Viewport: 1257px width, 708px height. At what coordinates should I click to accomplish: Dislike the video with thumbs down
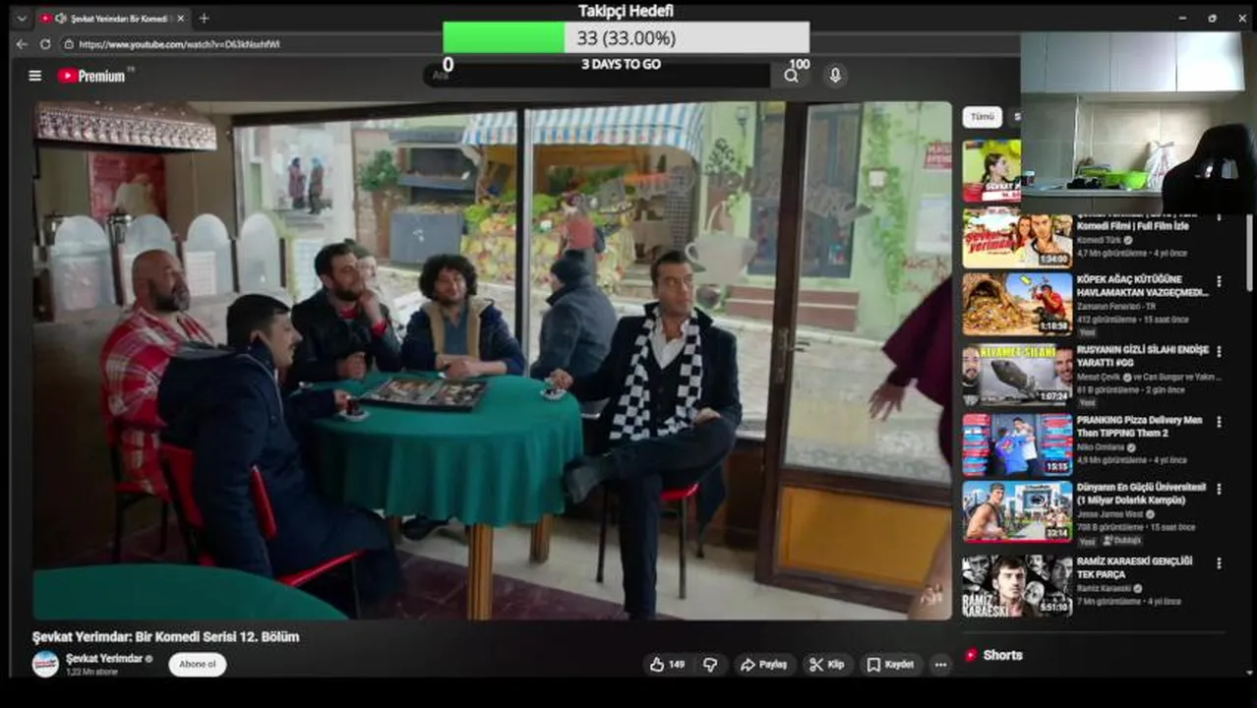click(x=710, y=665)
